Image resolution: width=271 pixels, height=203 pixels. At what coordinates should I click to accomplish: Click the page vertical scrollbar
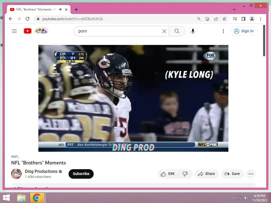click(x=264, y=41)
